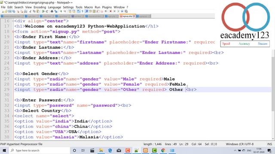Collapse the select block at line 34

[x=13, y=116]
